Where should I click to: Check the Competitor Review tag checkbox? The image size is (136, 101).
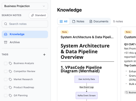[6, 71]
